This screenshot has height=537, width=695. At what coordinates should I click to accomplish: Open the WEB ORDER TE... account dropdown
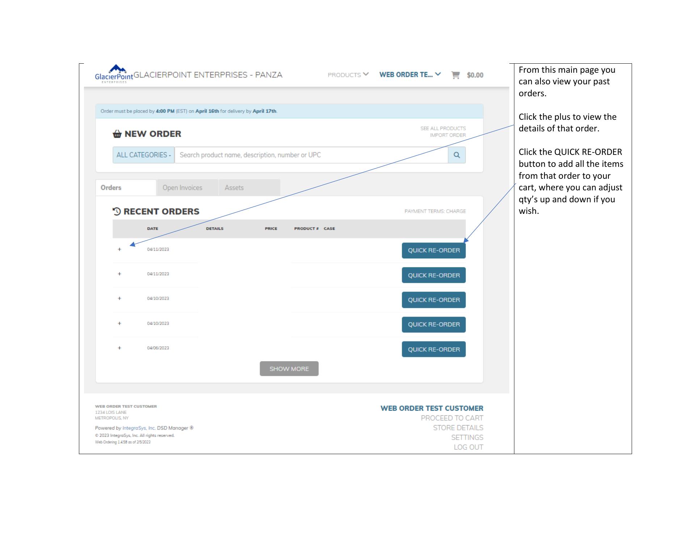coord(410,75)
